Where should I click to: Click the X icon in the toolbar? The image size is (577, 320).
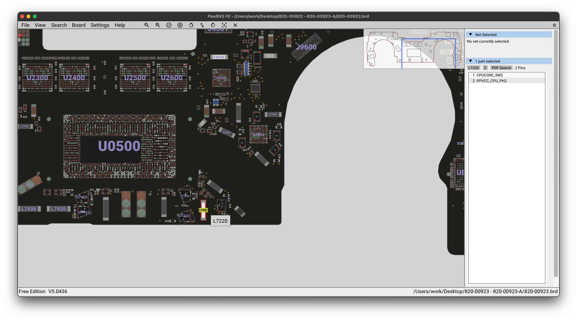click(235, 25)
